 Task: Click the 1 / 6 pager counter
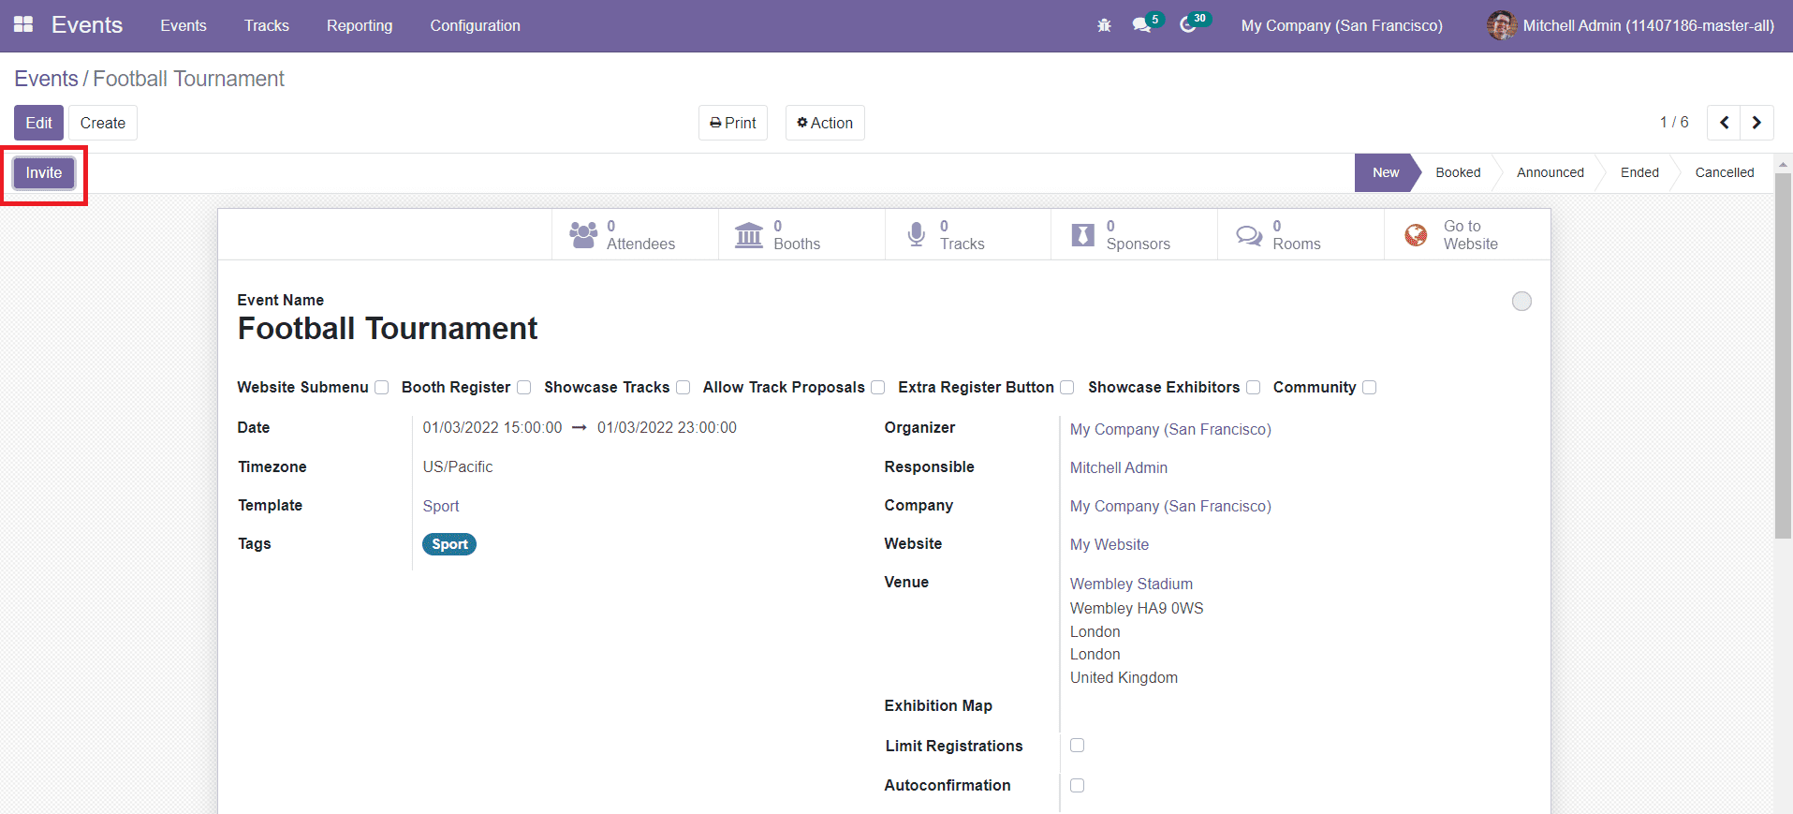pyautogui.click(x=1674, y=123)
